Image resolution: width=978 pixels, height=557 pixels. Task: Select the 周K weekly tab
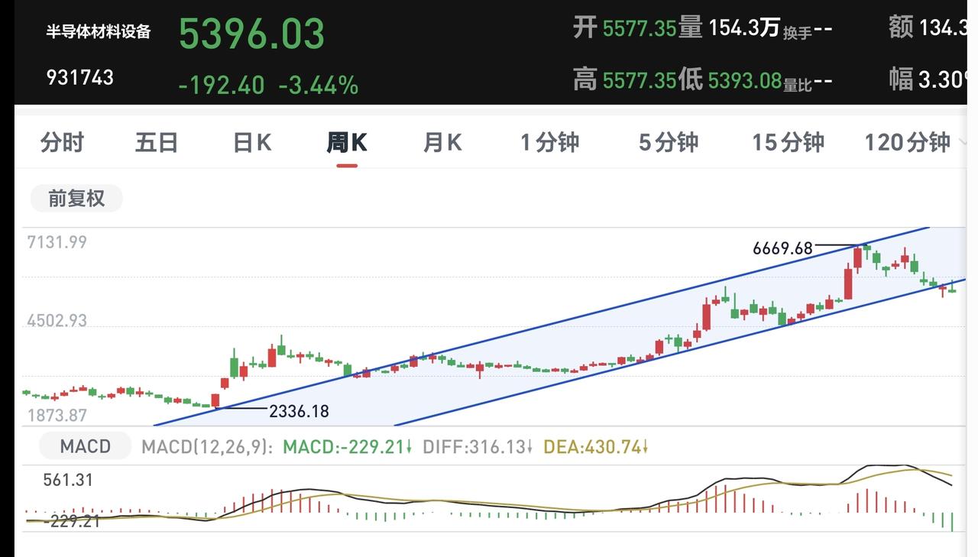[x=347, y=143]
